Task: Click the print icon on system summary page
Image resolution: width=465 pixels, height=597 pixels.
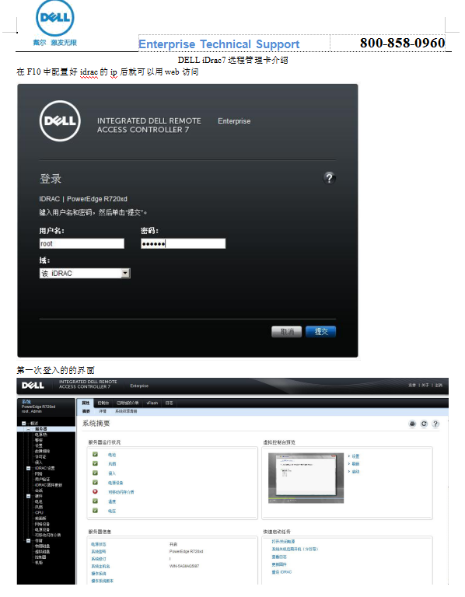Action: click(412, 424)
